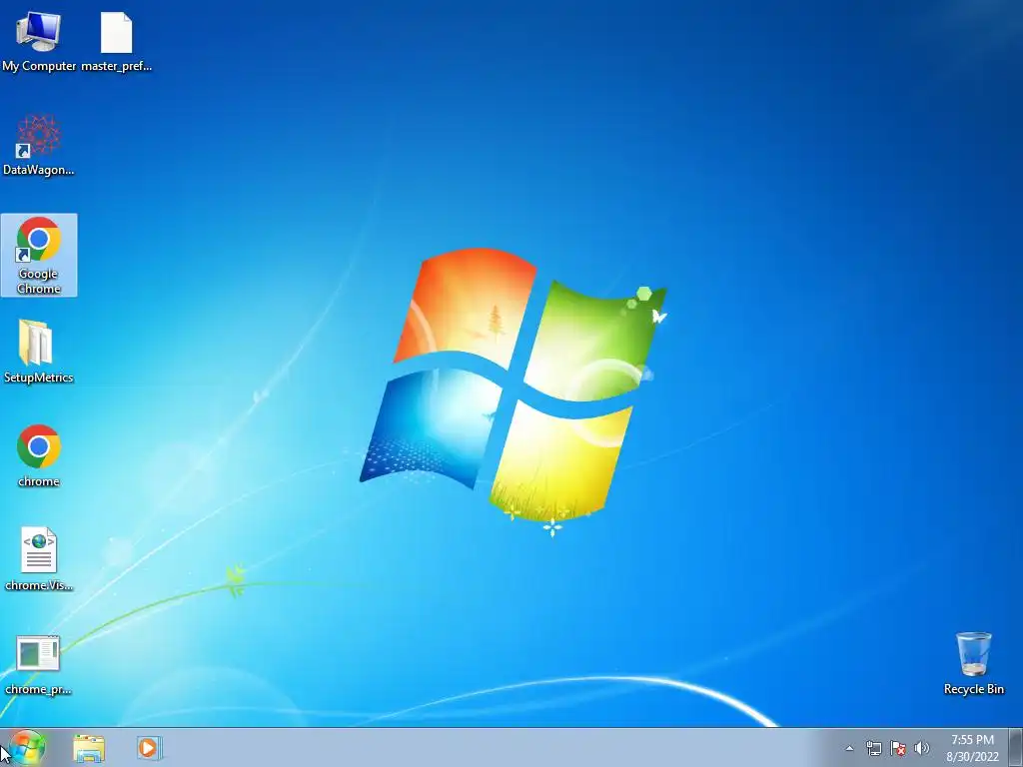Click the Show desktop button
Viewport: 1023px width, 767px height.
click(1015, 748)
